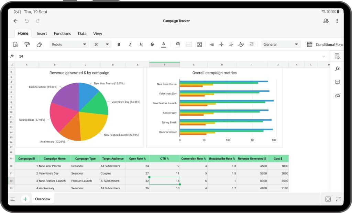Viewport: 352px width, 213px height.
Task: Open the share collaborators icon
Action: coord(326,21)
